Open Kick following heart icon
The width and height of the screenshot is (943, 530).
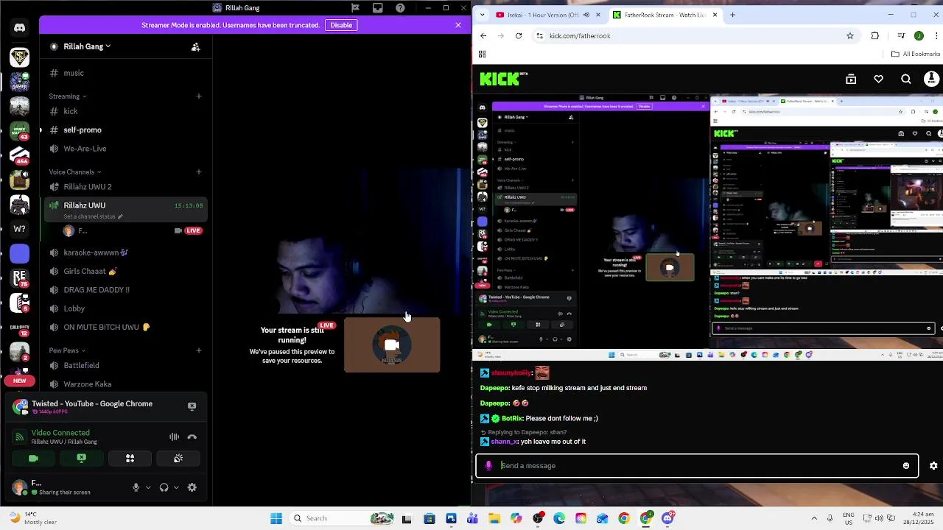pyautogui.click(x=878, y=79)
